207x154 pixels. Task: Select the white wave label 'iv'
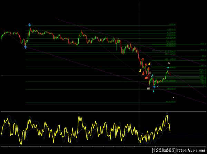169,63
